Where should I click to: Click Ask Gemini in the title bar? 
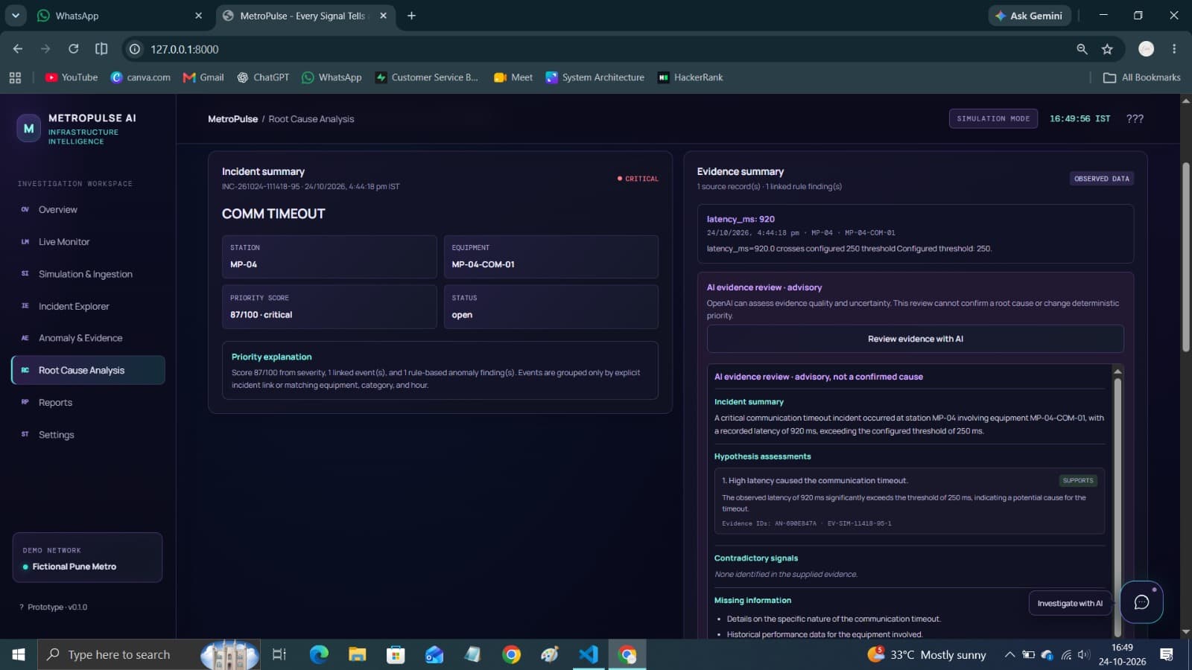tap(1030, 16)
